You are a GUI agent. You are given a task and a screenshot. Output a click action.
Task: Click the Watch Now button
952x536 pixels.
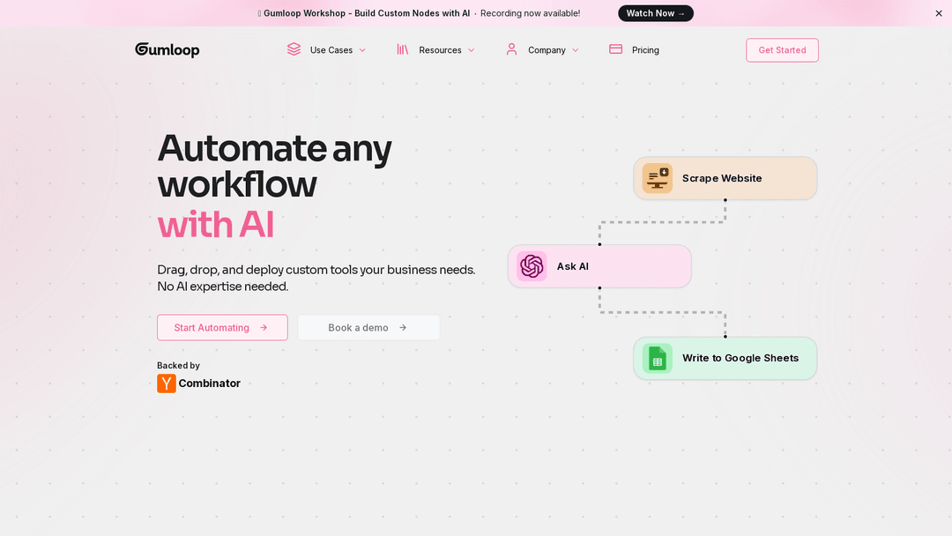point(656,13)
